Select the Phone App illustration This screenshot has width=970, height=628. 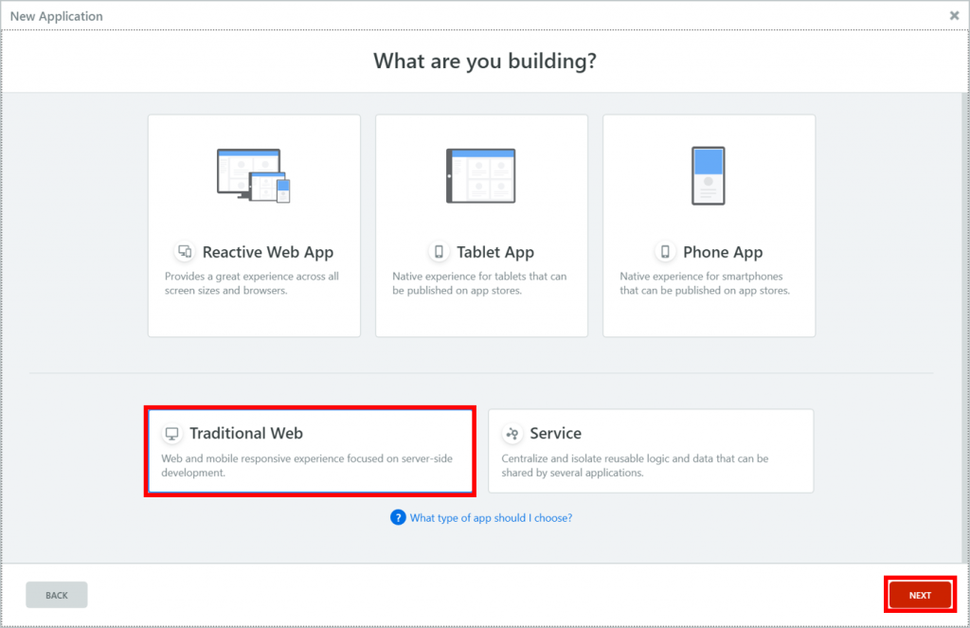[709, 175]
